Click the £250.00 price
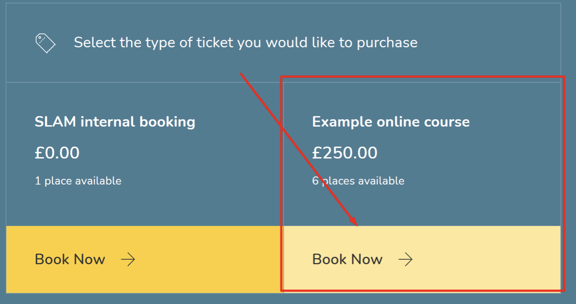Image resolution: width=576 pixels, height=304 pixels. [x=345, y=153]
